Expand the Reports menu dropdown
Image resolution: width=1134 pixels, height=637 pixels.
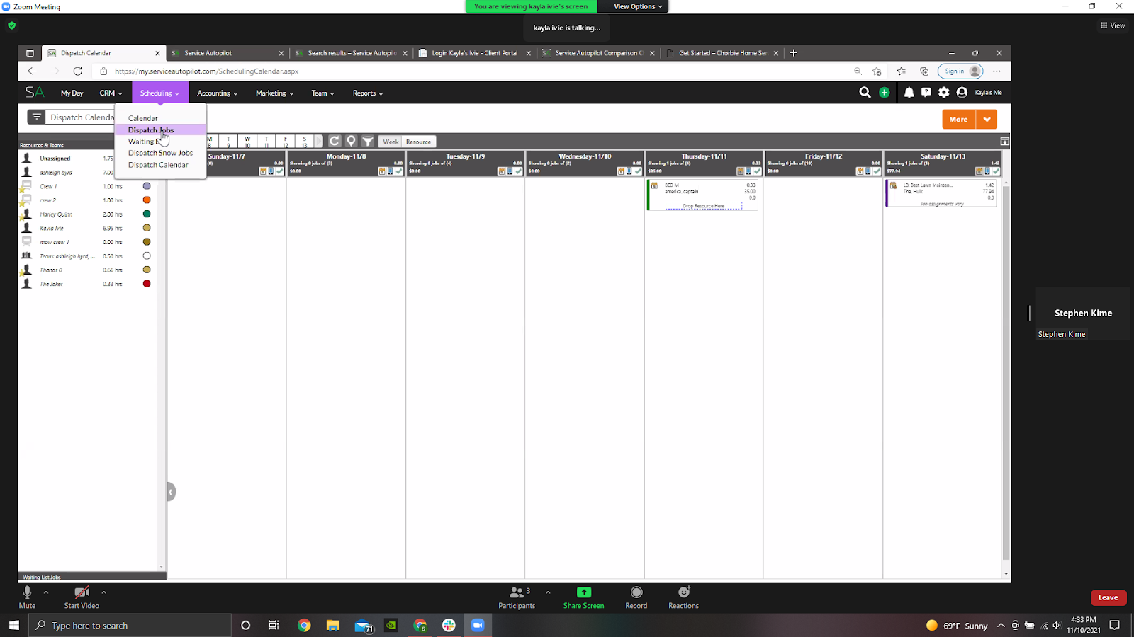click(x=367, y=93)
